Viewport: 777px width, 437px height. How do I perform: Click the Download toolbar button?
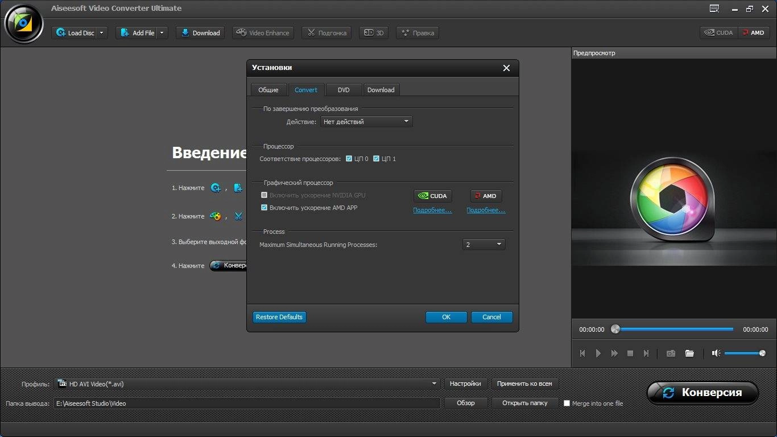pos(200,33)
